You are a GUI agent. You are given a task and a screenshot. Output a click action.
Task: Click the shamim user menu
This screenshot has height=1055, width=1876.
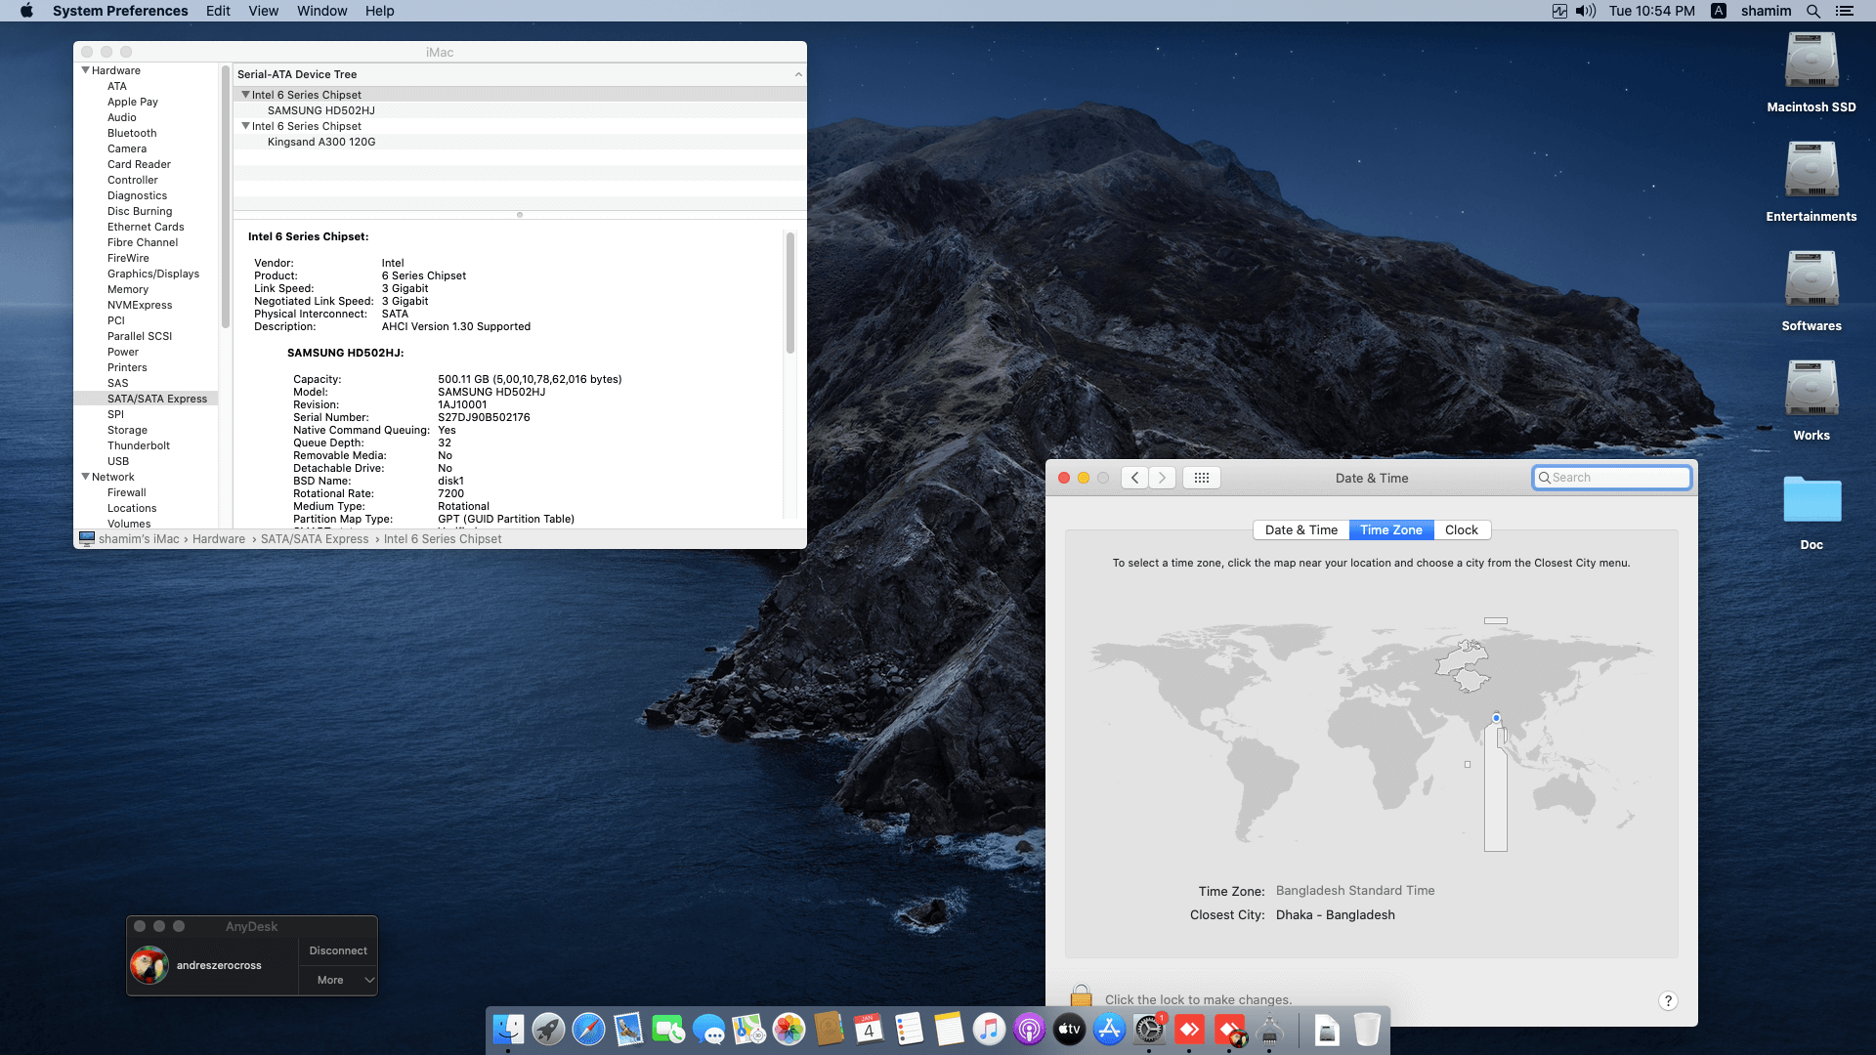coord(1766,11)
